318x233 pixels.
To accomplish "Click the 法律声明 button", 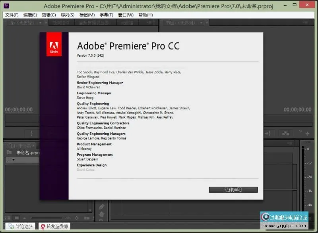I will [233, 190].
